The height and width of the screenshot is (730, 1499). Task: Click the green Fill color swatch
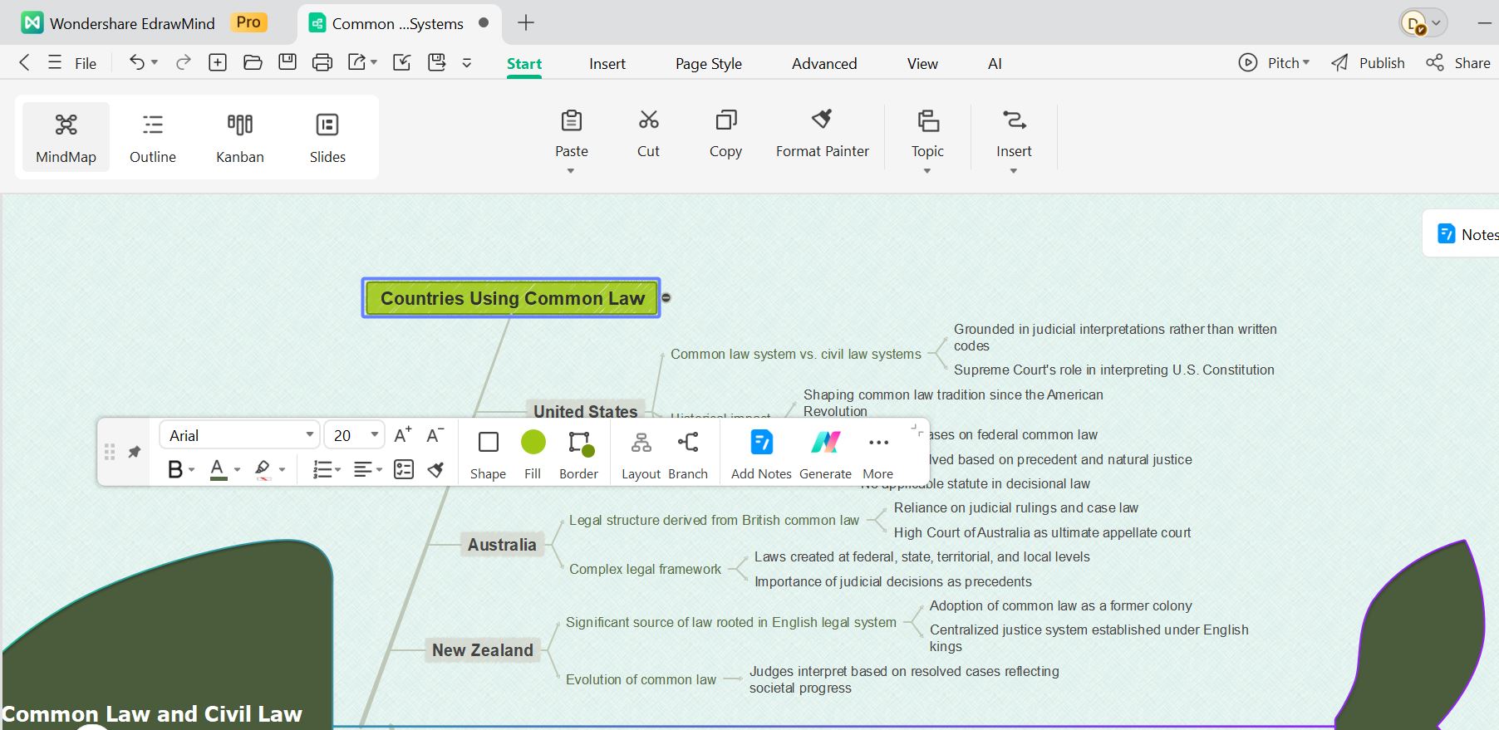point(533,442)
